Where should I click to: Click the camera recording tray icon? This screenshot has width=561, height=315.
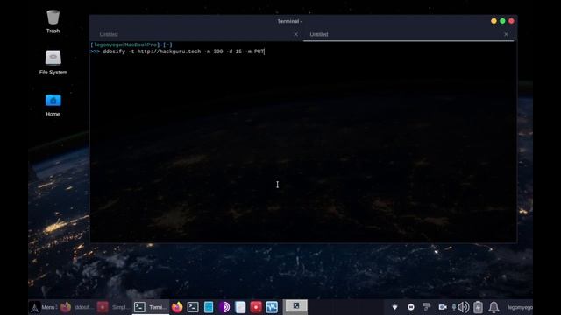click(x=443, y=307)
